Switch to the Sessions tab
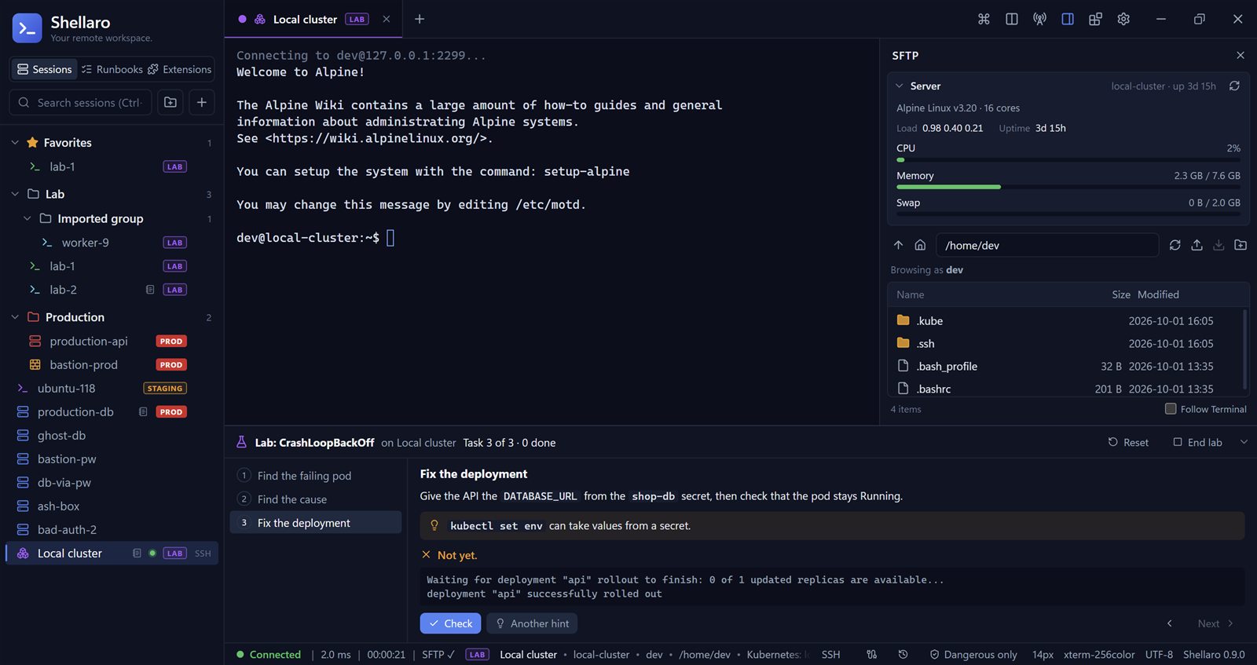 pos(44,69)
